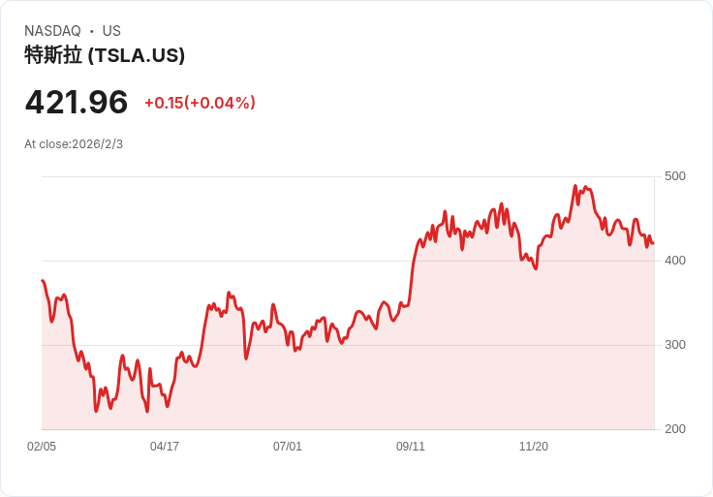The height and width of the screenshot is (497, 713).
Task: Click the chart's highest peak near 500
Action: (575, 185)
